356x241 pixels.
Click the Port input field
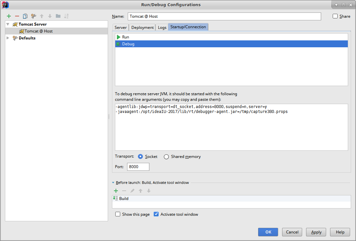[138, 167]
